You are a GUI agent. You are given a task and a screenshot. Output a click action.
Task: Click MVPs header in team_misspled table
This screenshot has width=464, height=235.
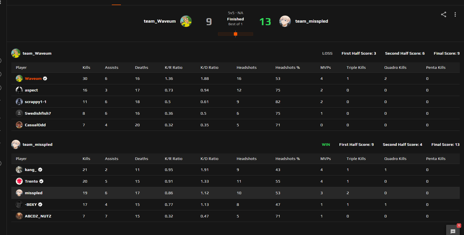pyautogui.click(x=326, y=158)
